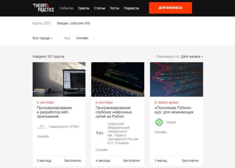Go to the Статьи section
The width and height of the screenshot is (235, 168).
(99, 8)
